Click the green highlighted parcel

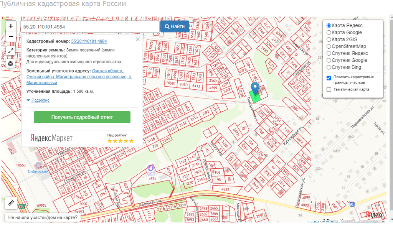tap(255, 97)
